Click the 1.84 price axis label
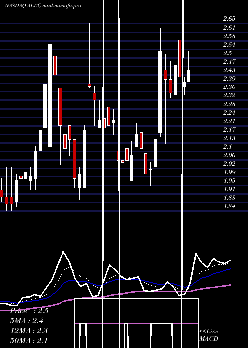This screenshot has height=348, width=248. point(229,206)
